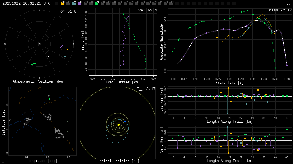Click the vel 63.4 readout
Image resolution: width=293 pixels, height=164 pixels.
[x=147, y=10]
